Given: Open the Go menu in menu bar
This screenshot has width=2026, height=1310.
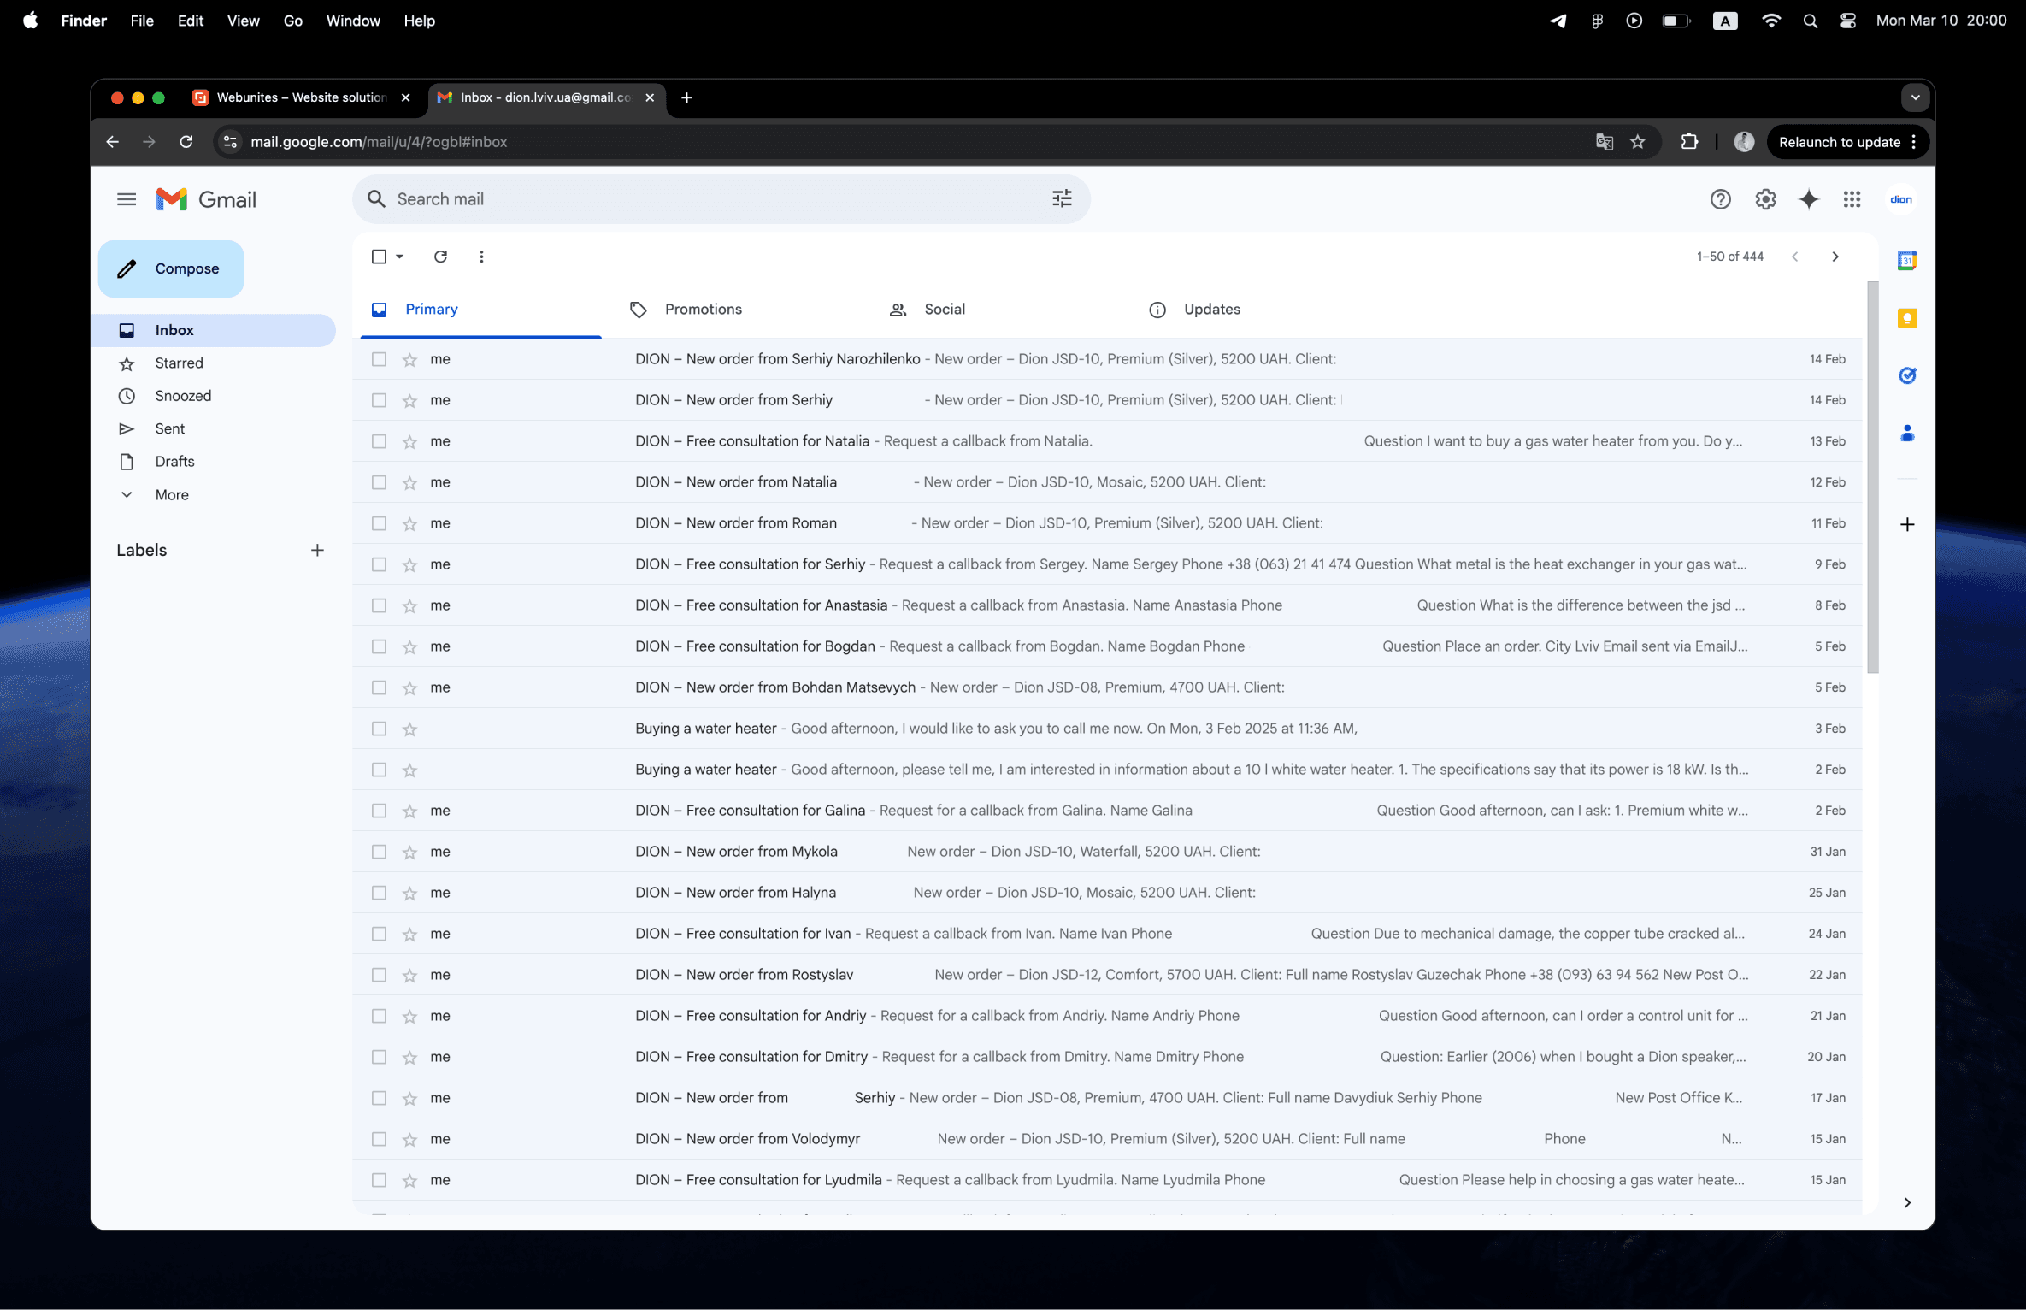Looking at the screenshot, I should [292, 21].
